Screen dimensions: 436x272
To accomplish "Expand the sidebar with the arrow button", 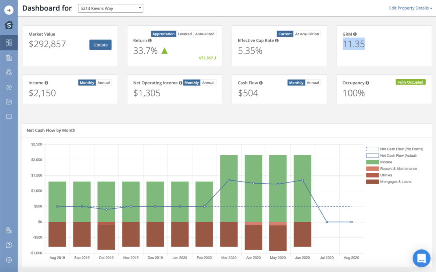I will coord(9,10).
